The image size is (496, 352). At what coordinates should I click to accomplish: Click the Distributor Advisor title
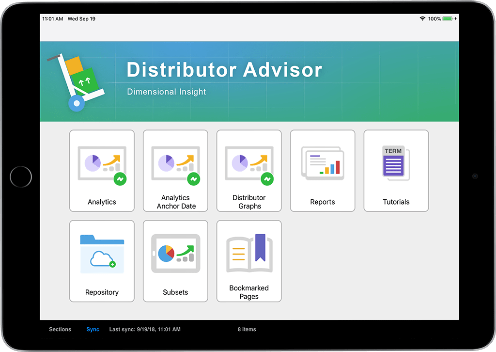pos(224,70)
